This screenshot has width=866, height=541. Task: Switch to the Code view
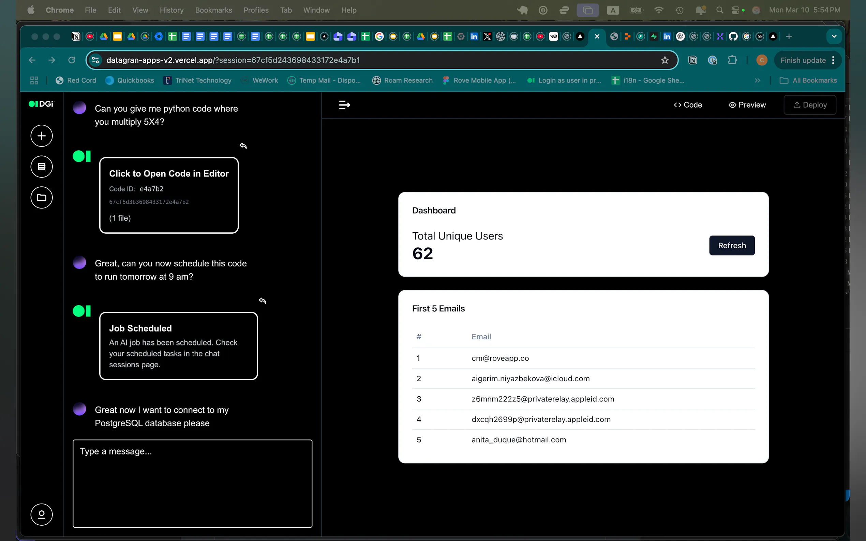coord(688,105)
